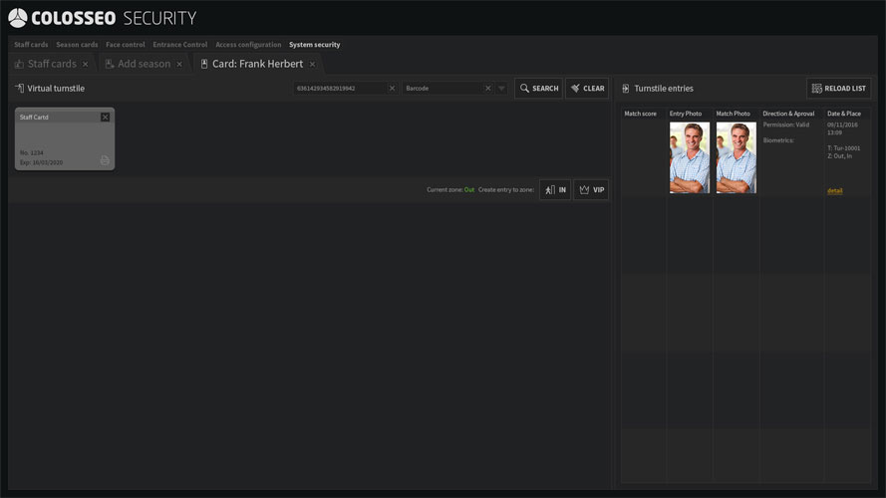Screen dimensions: 886x498
Task: Click the Colosseo logo icon
Action: coord(18,18)
